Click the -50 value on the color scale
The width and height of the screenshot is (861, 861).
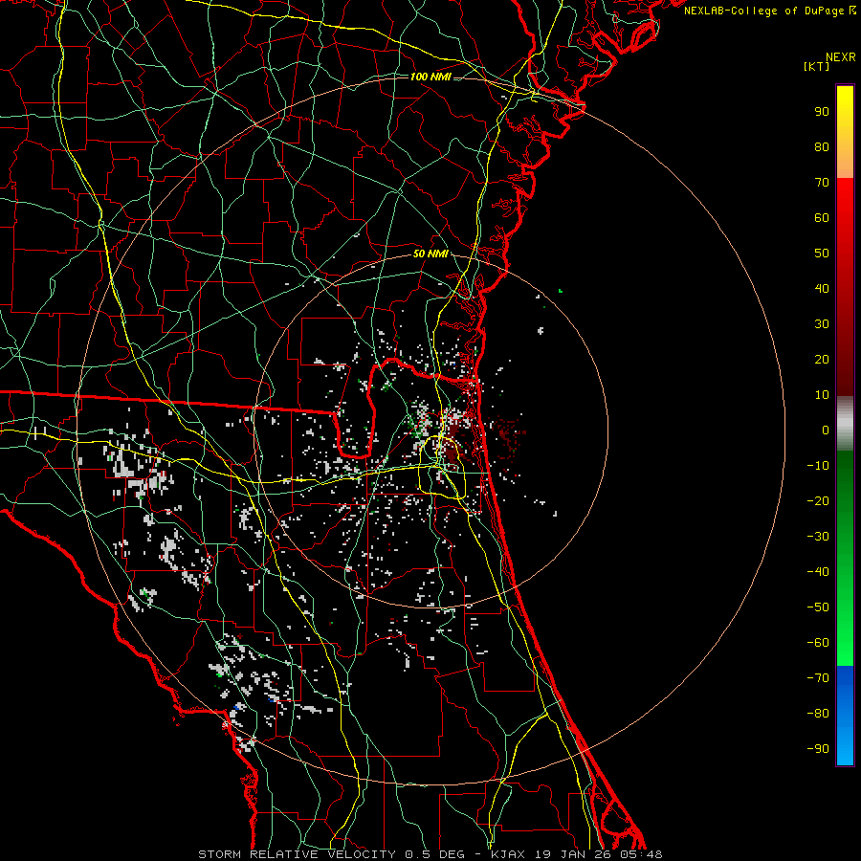pos(818,607)
